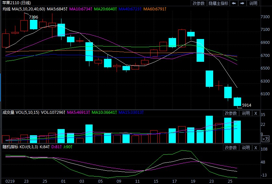Open 说明 for the volume indicator
The image size is (272, 184).
pyautogui.click(x=246, y=113)
